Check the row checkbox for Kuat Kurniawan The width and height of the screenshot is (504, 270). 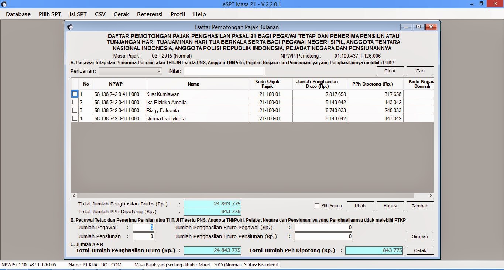(x=75, y=94)
